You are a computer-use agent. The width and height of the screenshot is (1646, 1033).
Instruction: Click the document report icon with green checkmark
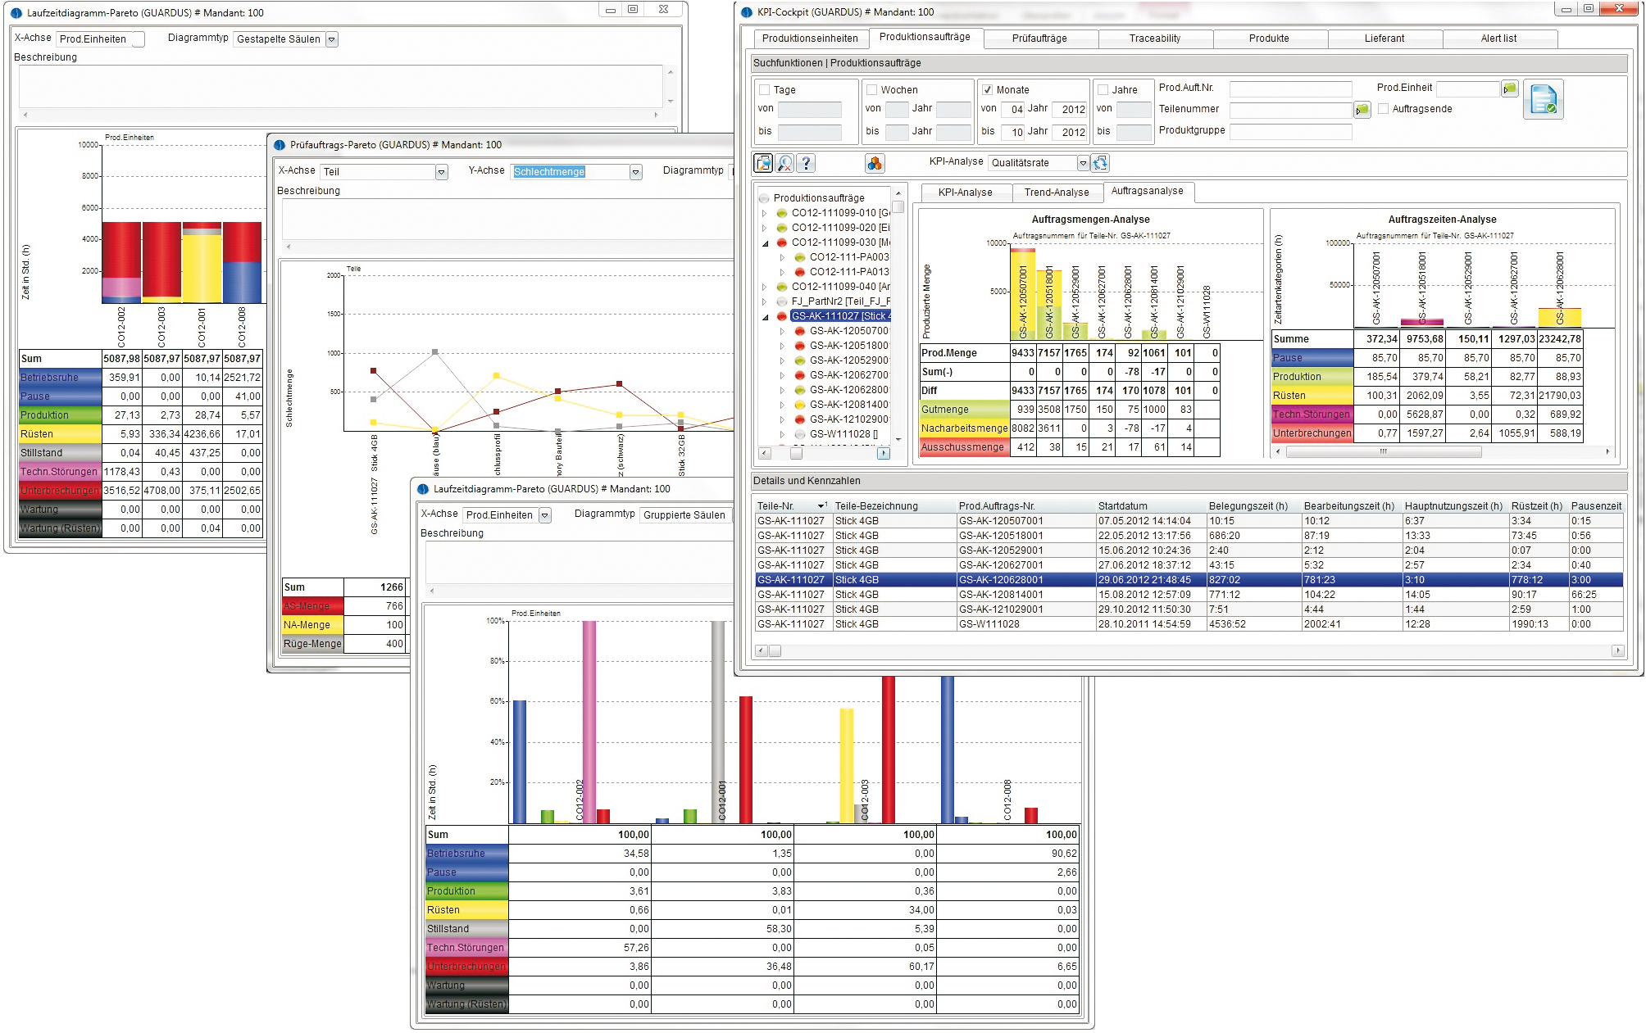(x=1543, y=100)
